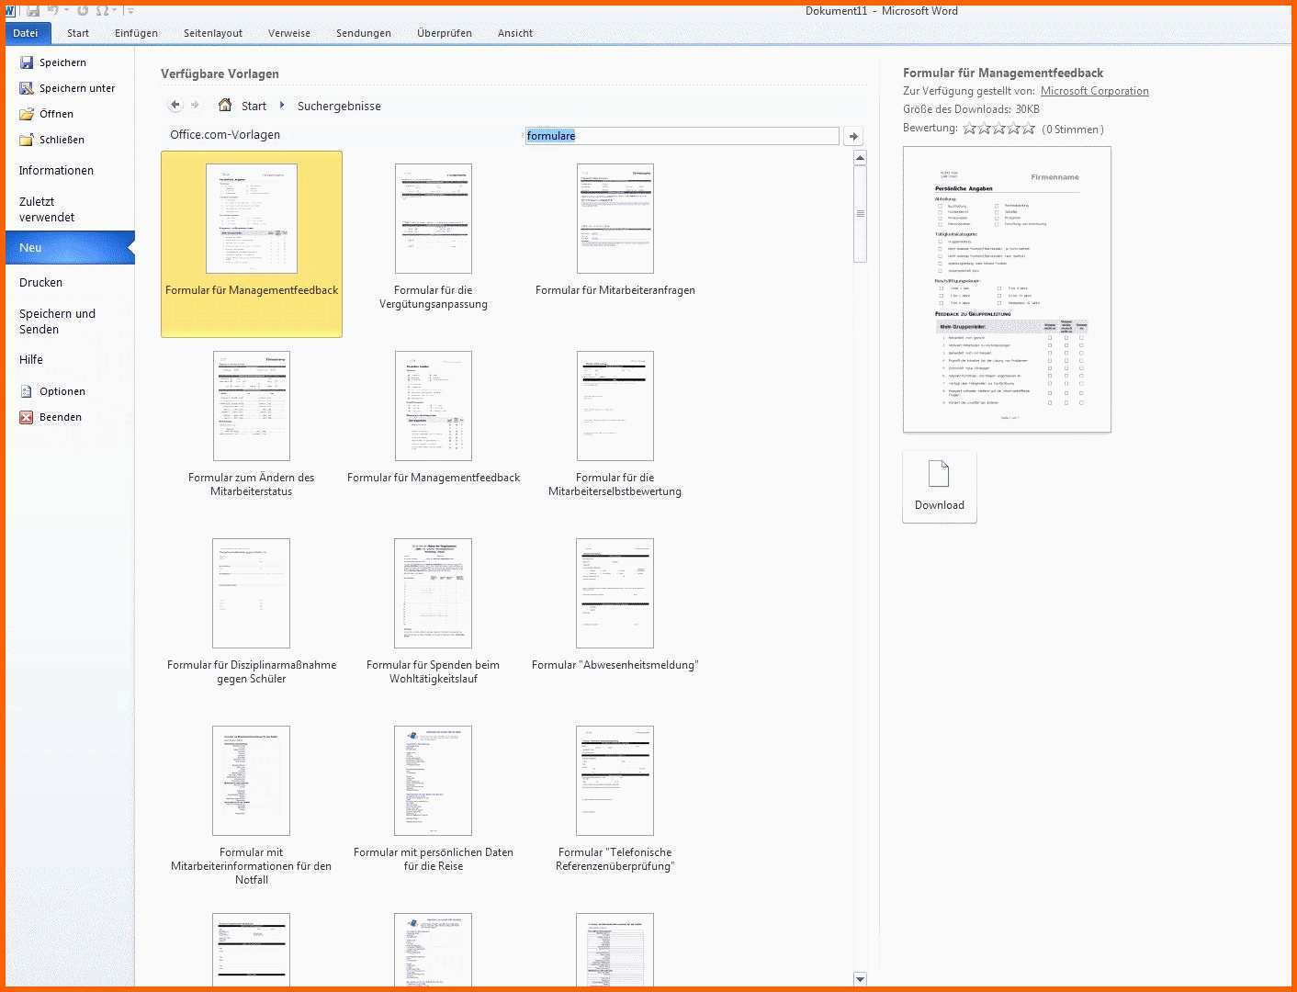Click the formulare search input field

coord(682,136)
